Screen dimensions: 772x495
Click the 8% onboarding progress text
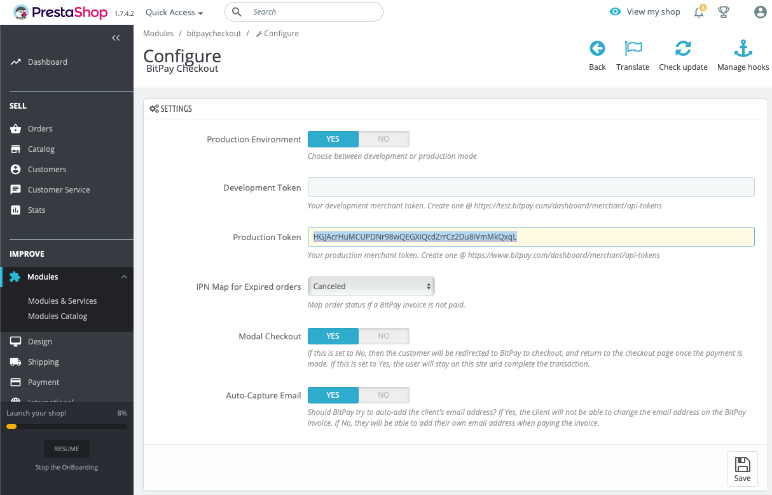coord(122,413)
